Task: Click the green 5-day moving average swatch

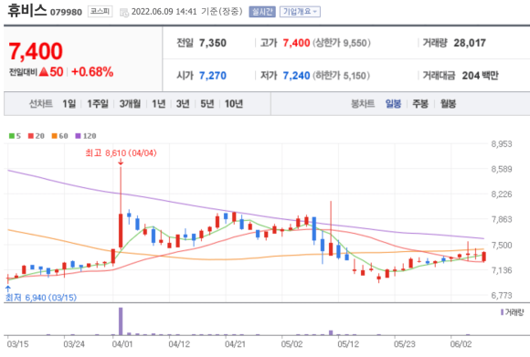Action: (12, 136)
